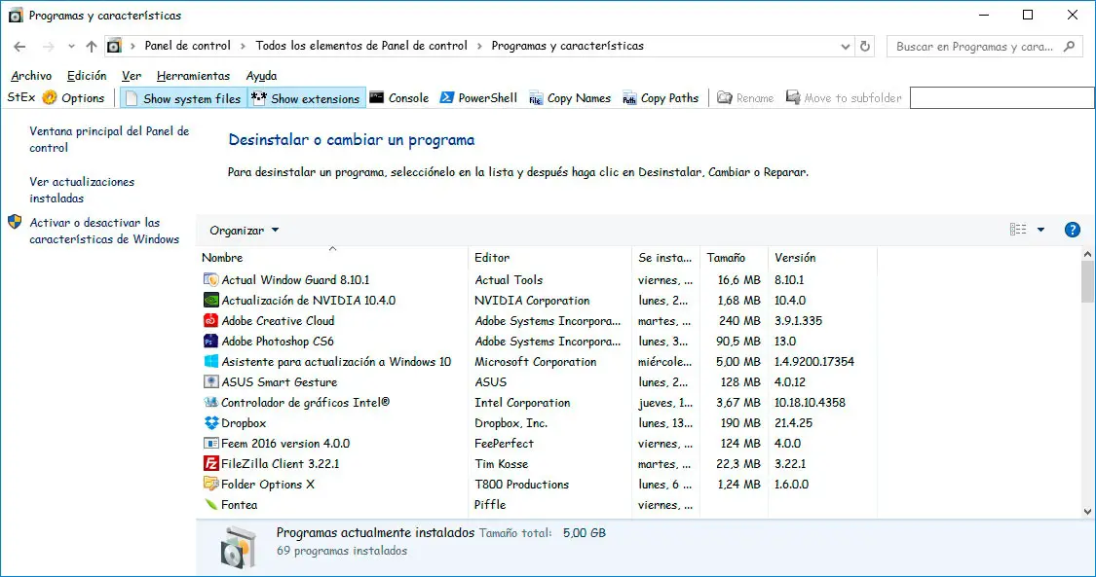The height and width of the screenshot is (577, 1096).
Task: Click the vertical scrollbar thumb
Action: (x=1087, y=281)
